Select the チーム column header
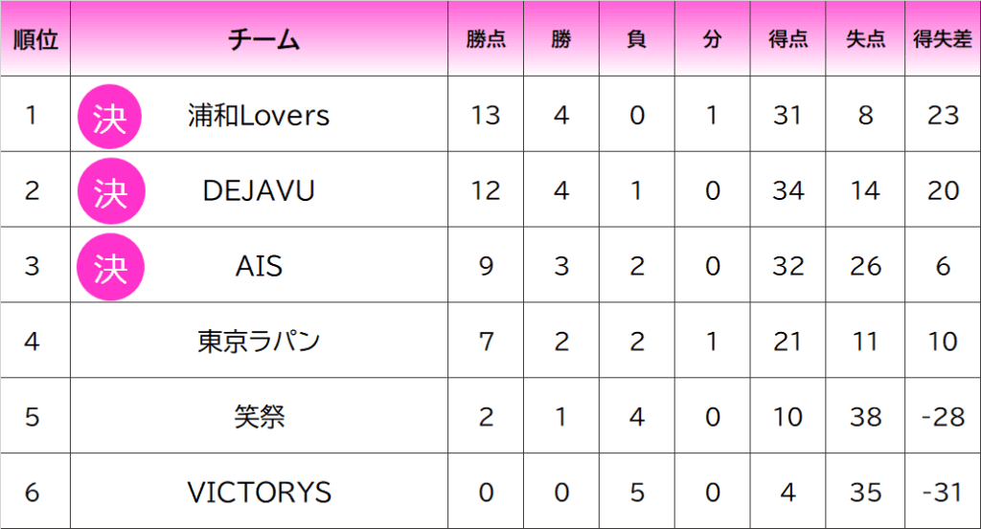981x529 pixels. click(263, 39)
